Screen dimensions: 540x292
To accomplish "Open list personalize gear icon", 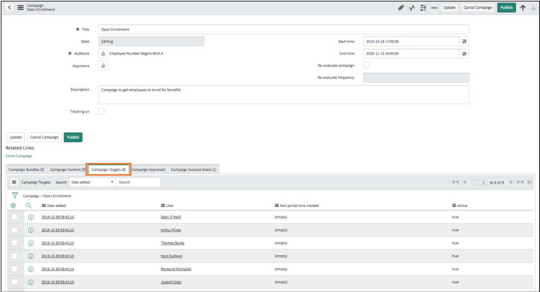I will (13, 205).
